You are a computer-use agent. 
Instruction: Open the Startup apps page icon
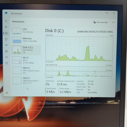point(6,45)
